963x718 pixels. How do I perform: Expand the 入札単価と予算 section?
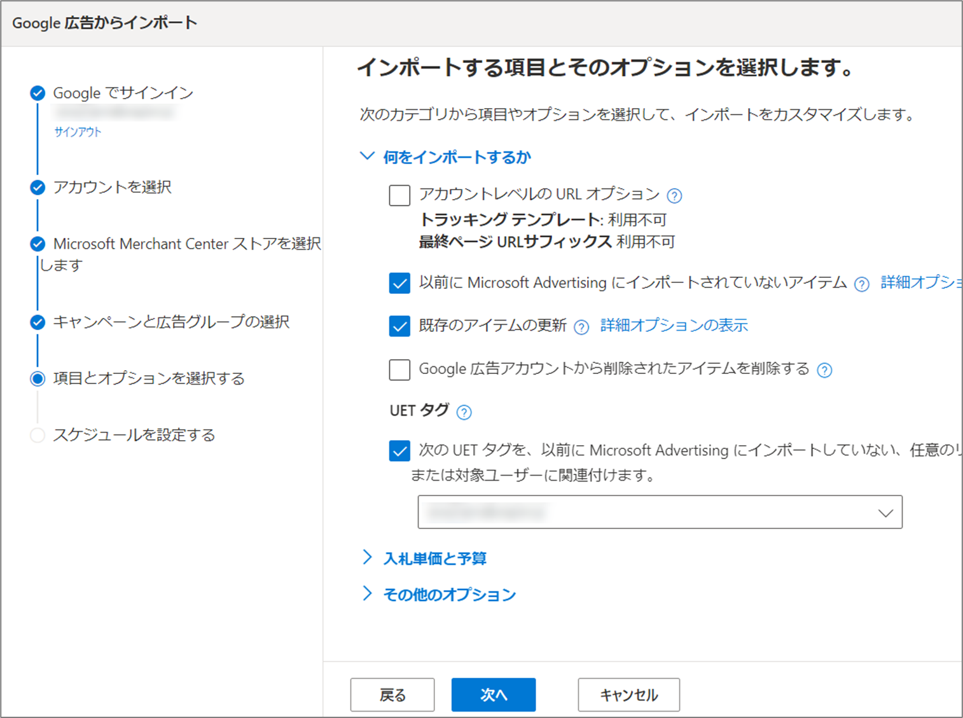point(434,558)
